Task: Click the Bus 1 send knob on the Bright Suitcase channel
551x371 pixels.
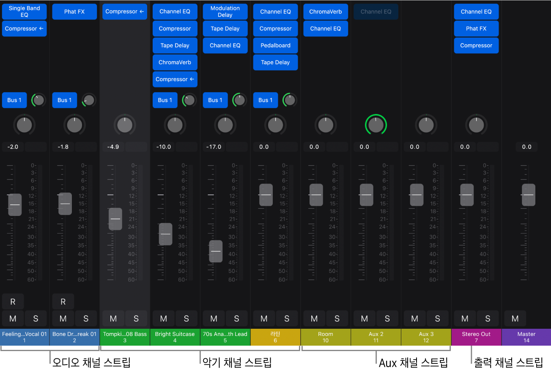Action: (189, 100)
